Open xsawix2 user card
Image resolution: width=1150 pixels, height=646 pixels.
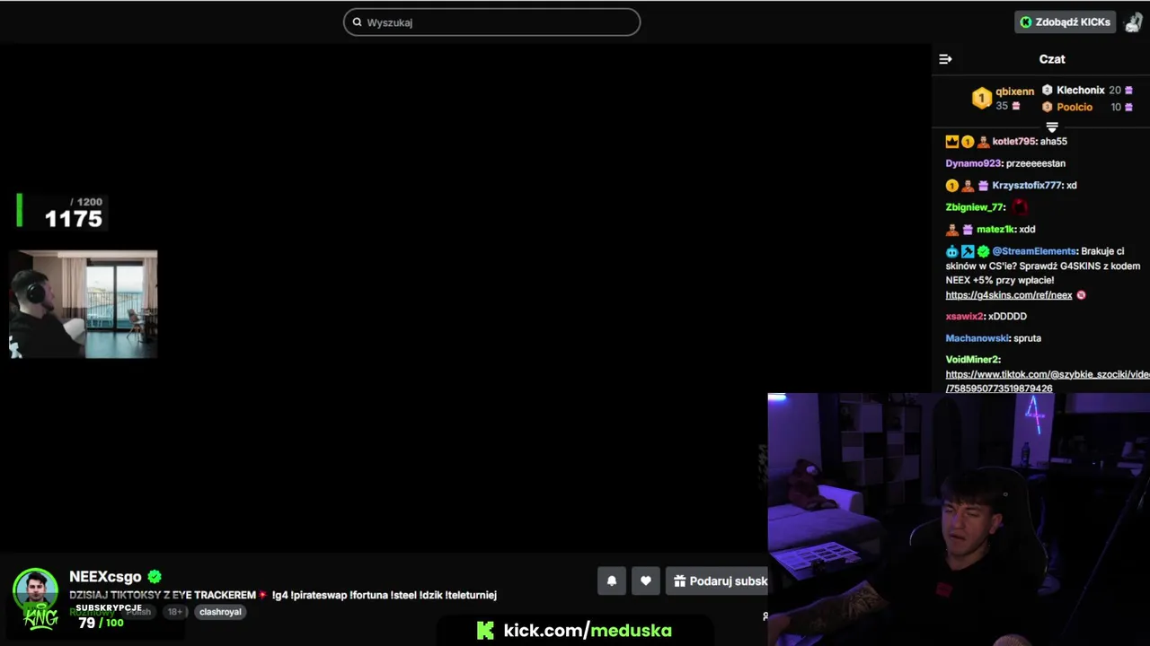click(x=965, y=317)
